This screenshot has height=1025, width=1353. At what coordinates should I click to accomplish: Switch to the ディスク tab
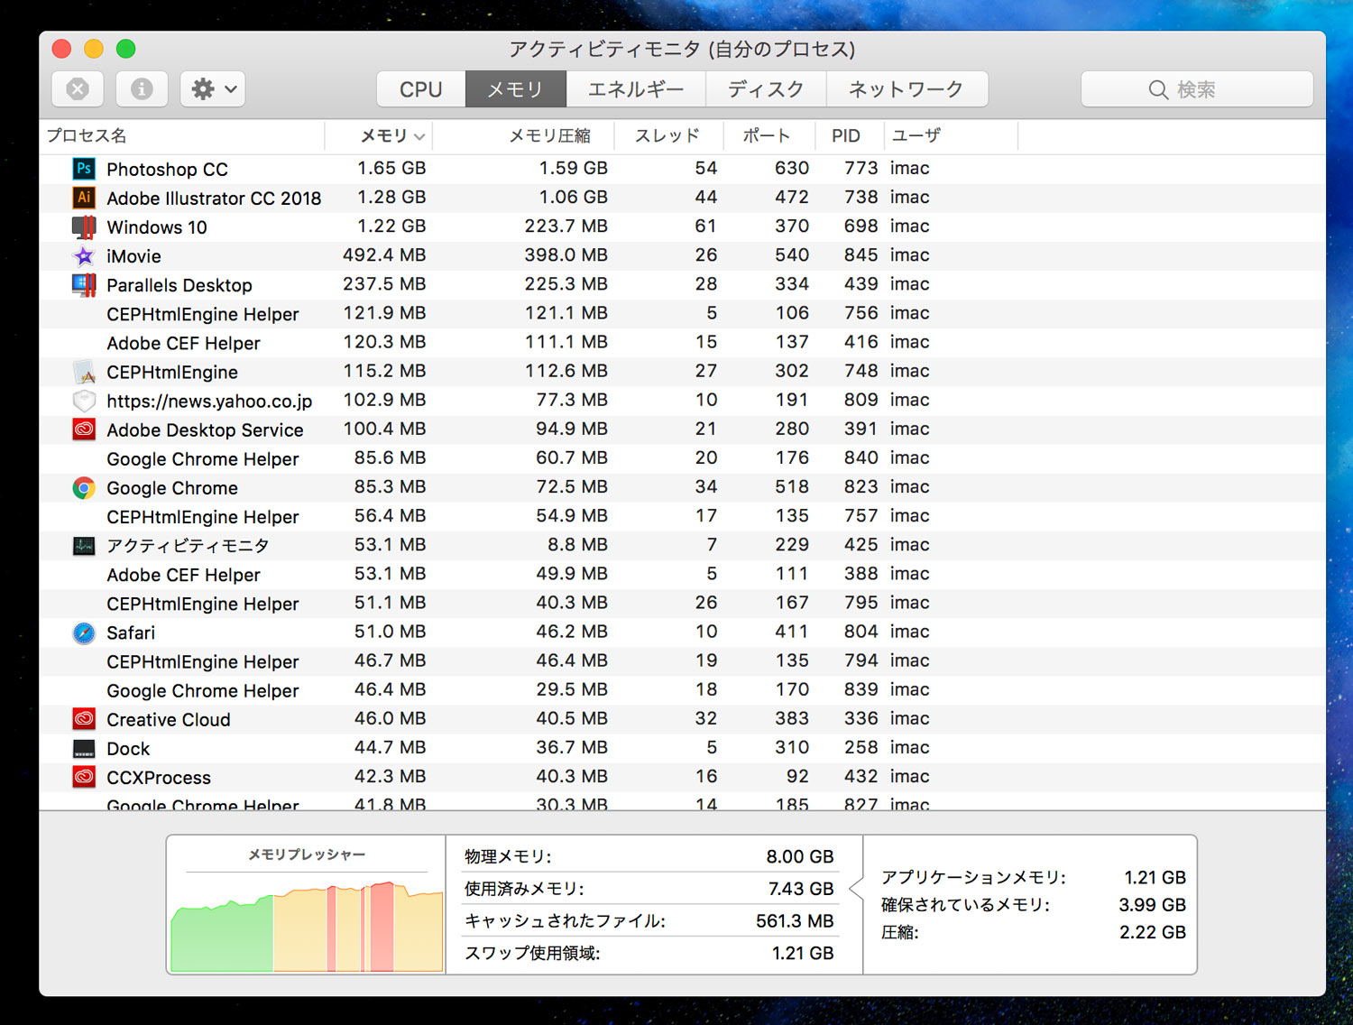pos(766,89)
